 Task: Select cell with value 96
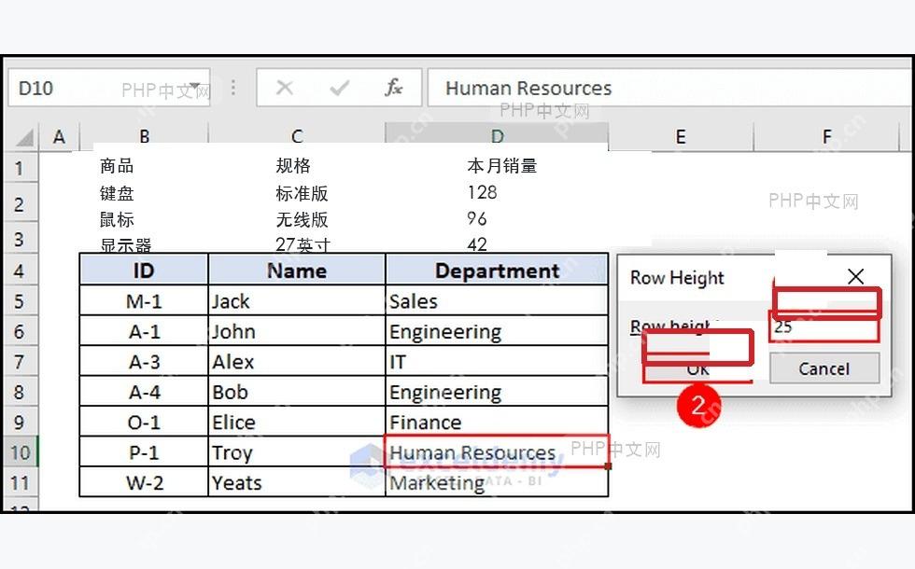tap(477, 218)
